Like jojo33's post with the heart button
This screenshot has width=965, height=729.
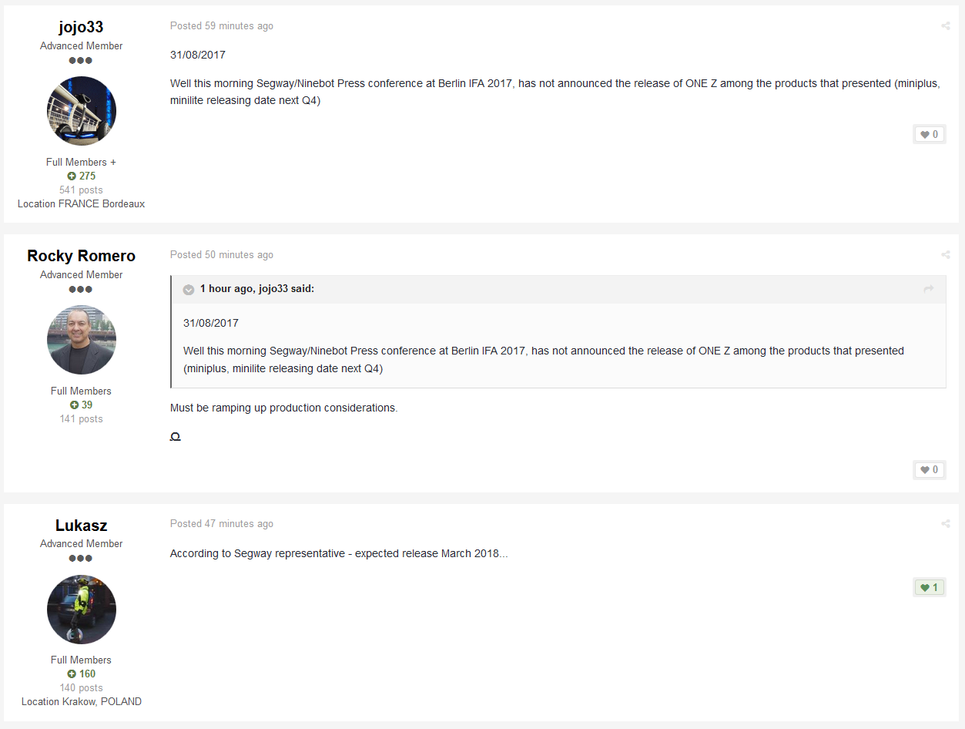pyautogui.click(x=929, y=135)
